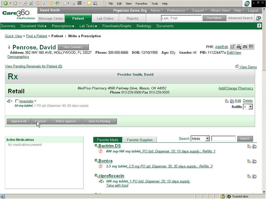The image size is (266, 199).
Task: Click the Delete link for lovastatin
Action: tap(248, 101)
